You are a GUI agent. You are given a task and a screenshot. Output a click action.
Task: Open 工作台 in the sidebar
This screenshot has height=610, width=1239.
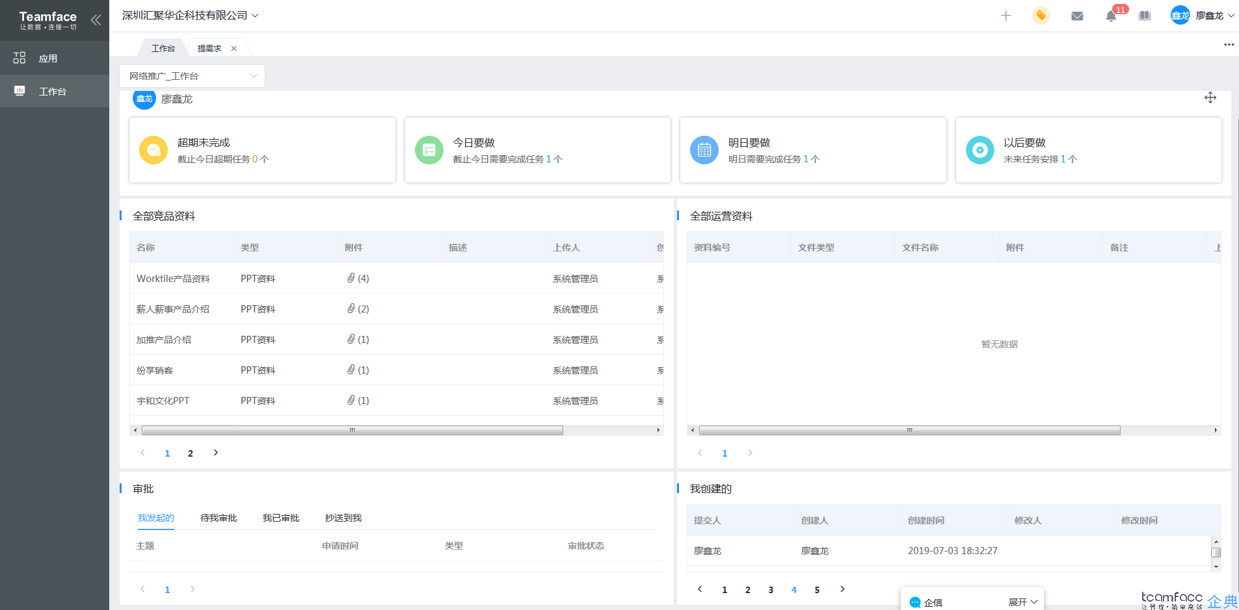(x=55, y=91)
